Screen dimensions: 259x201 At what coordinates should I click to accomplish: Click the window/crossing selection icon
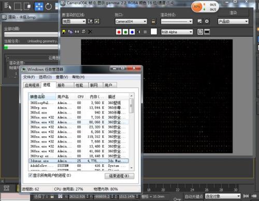tap(27, 6)
